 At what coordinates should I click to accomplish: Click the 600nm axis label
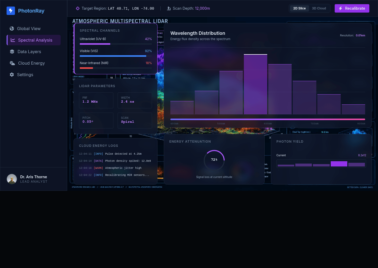(x=268, y=124)
